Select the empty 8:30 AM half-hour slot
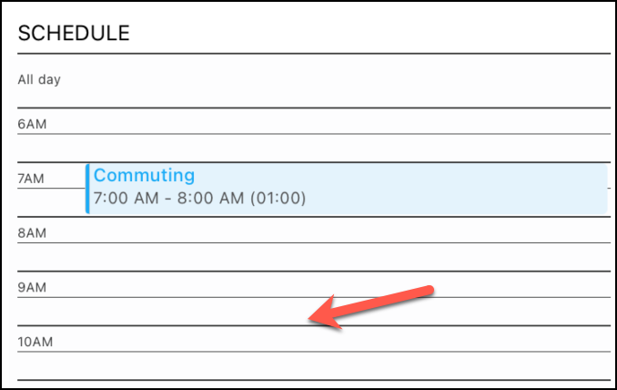 tap(314, 257)
